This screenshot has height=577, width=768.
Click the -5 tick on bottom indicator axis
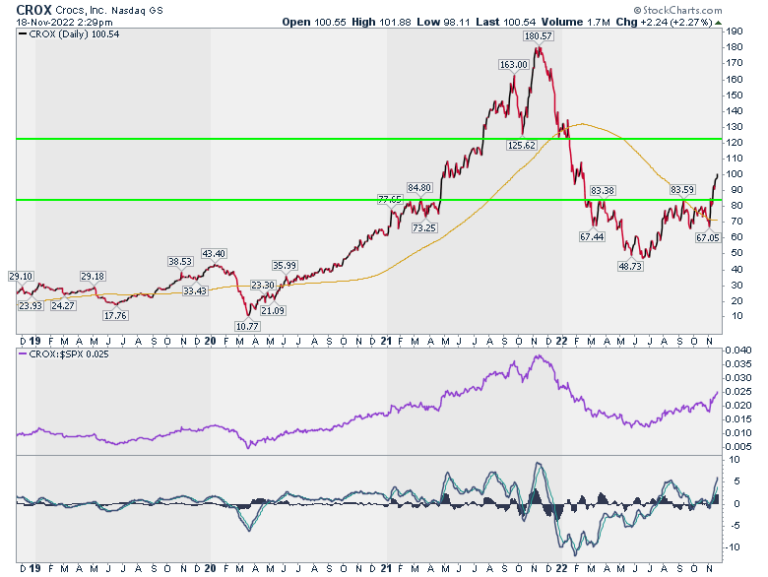(736, 526)
